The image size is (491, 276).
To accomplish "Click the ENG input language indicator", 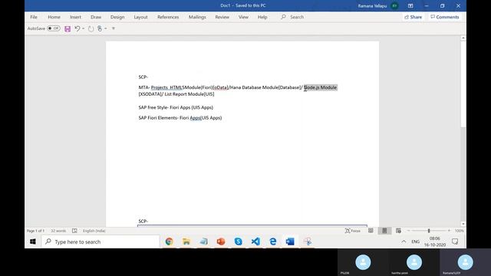I will 416,242.
